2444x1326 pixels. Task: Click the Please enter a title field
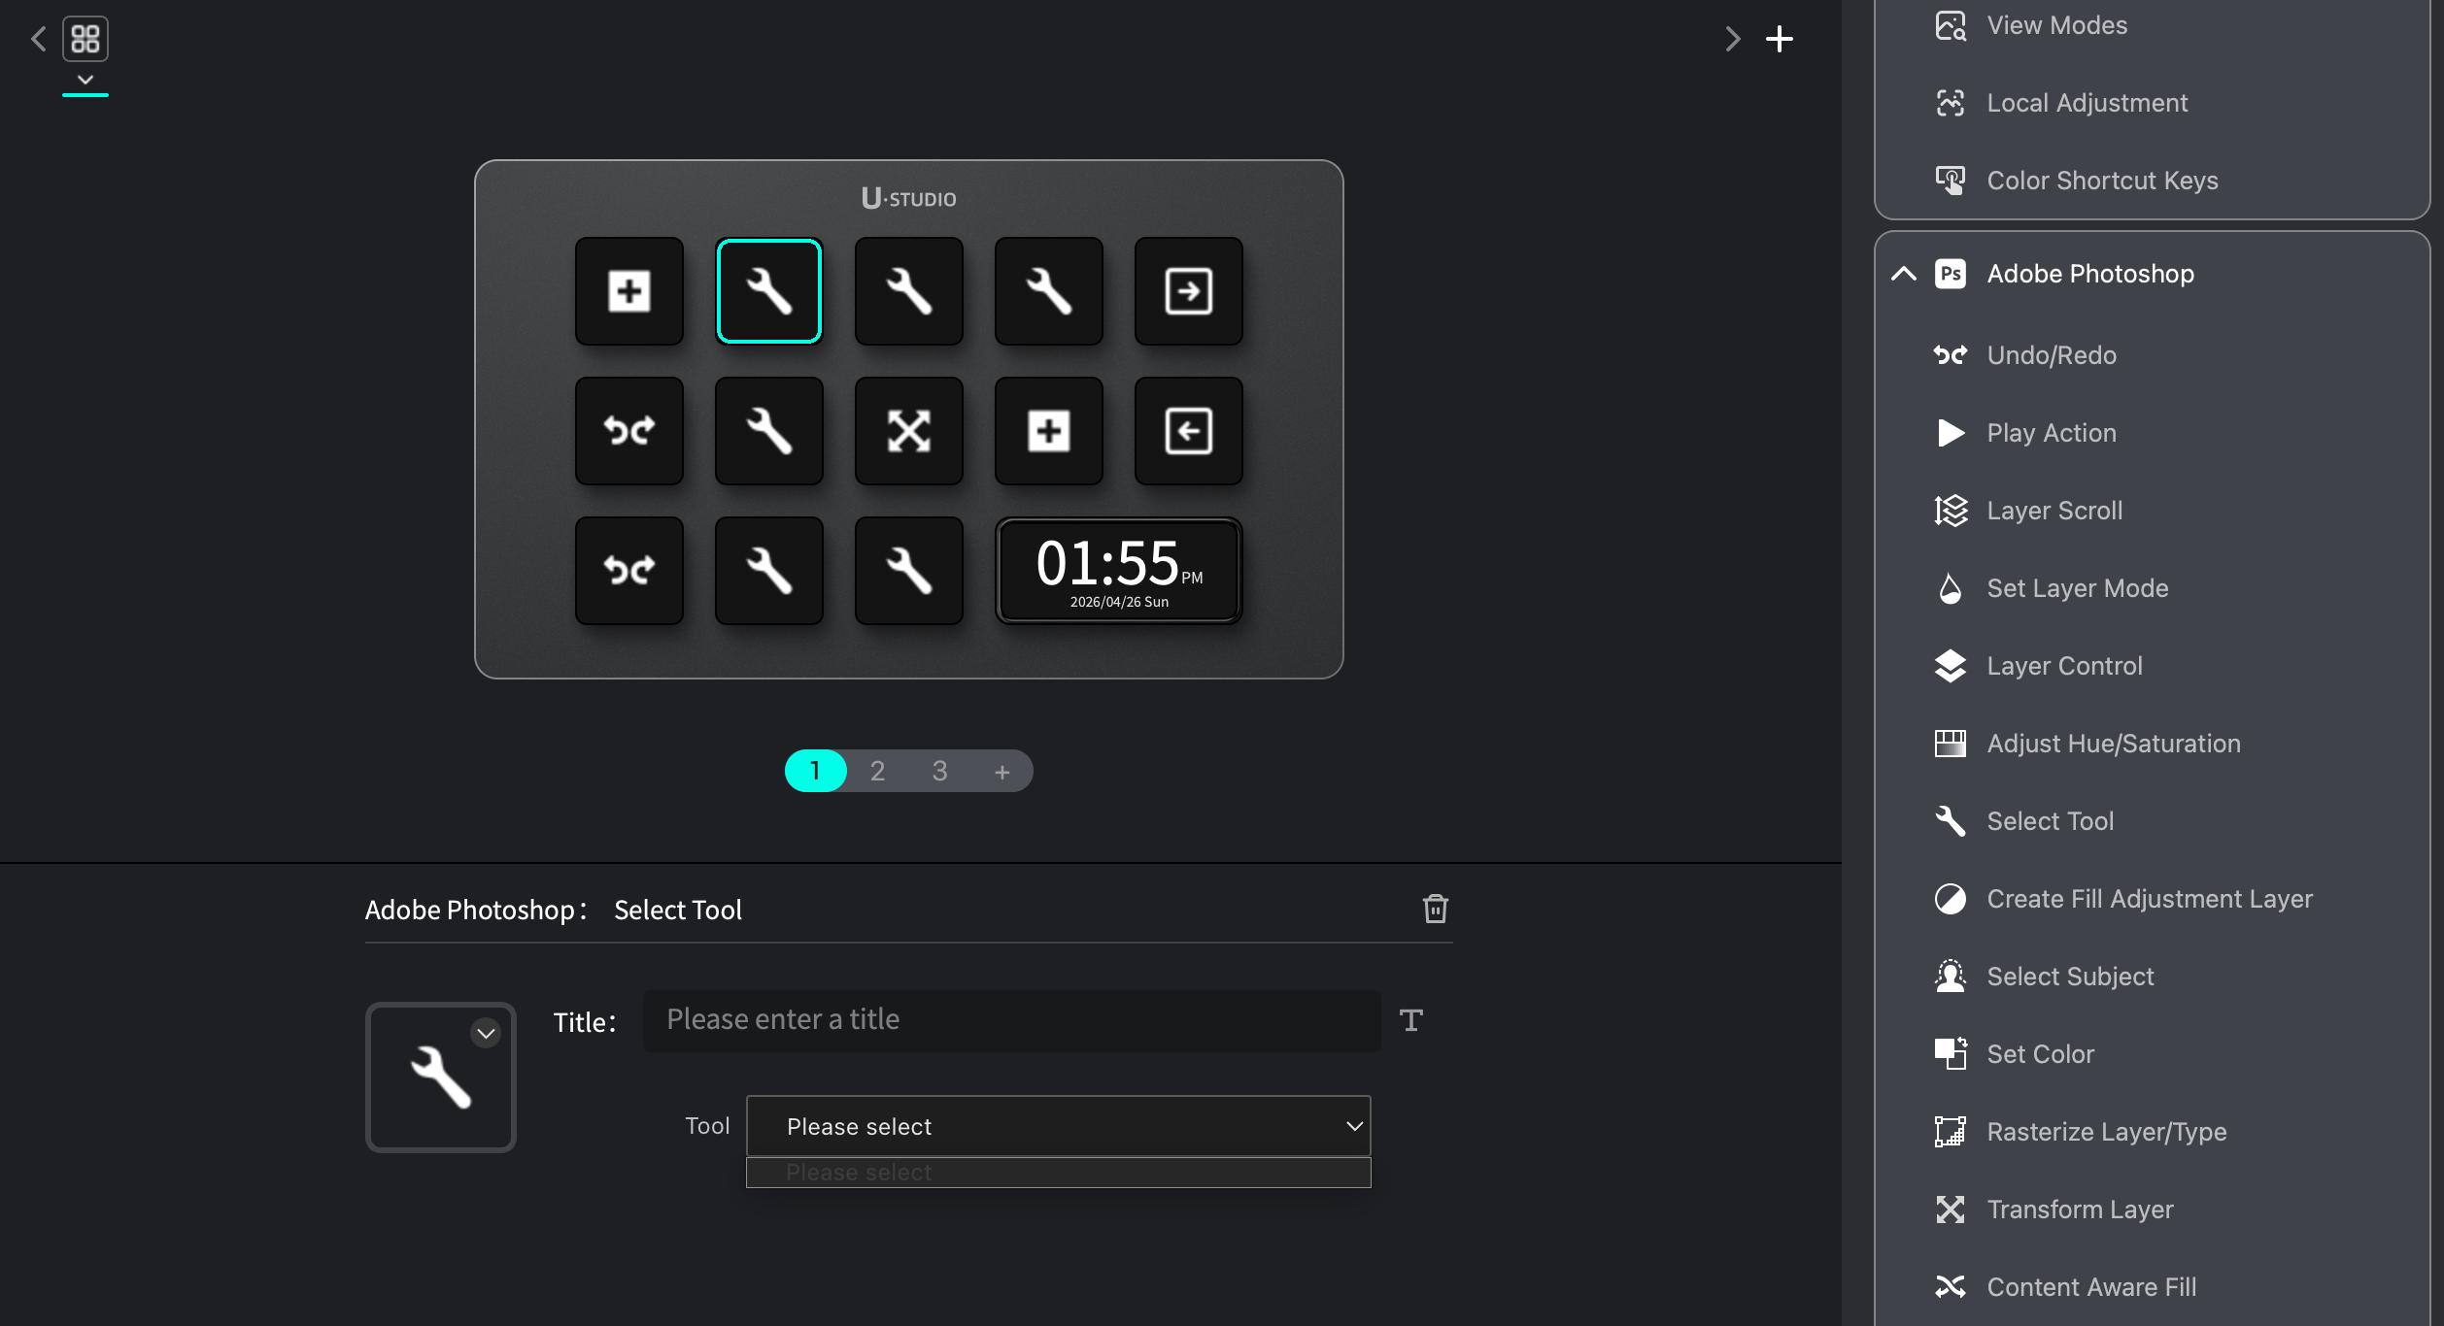[x=1010, y=1019]
